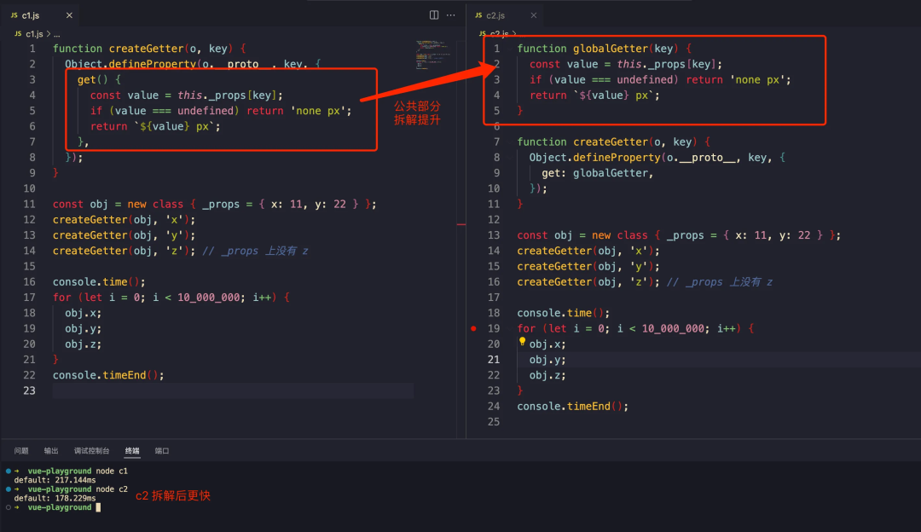The image size is (921, 532).
Task: Select the 终端 (Terminal) panel tab
Action: 132,450
